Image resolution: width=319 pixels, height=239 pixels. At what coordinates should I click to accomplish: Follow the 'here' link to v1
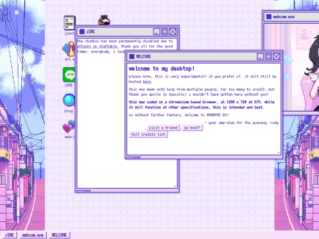pyautogui.click(x=147, y=81)
